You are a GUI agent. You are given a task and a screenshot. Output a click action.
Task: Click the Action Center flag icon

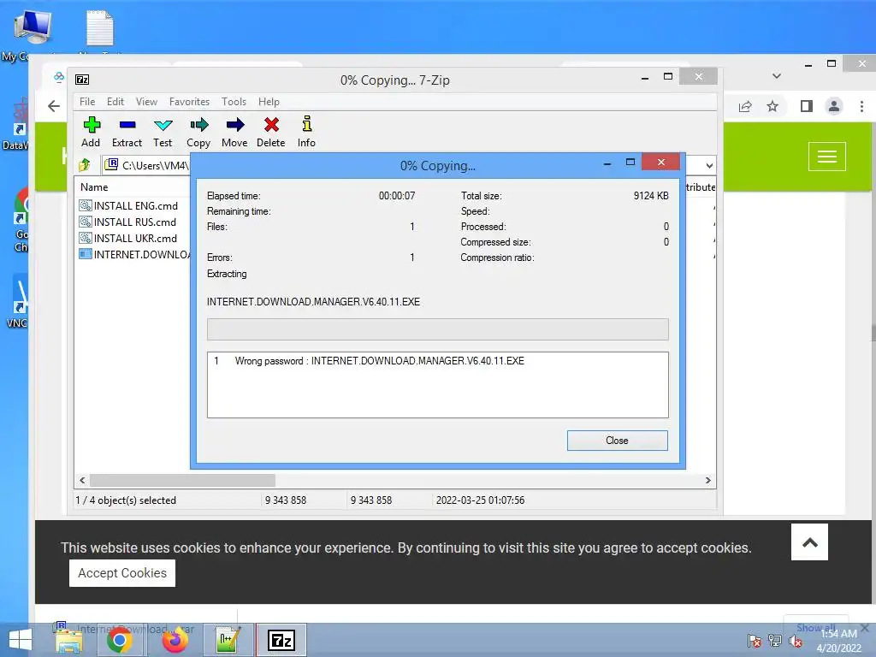click(x=754, y=641)
